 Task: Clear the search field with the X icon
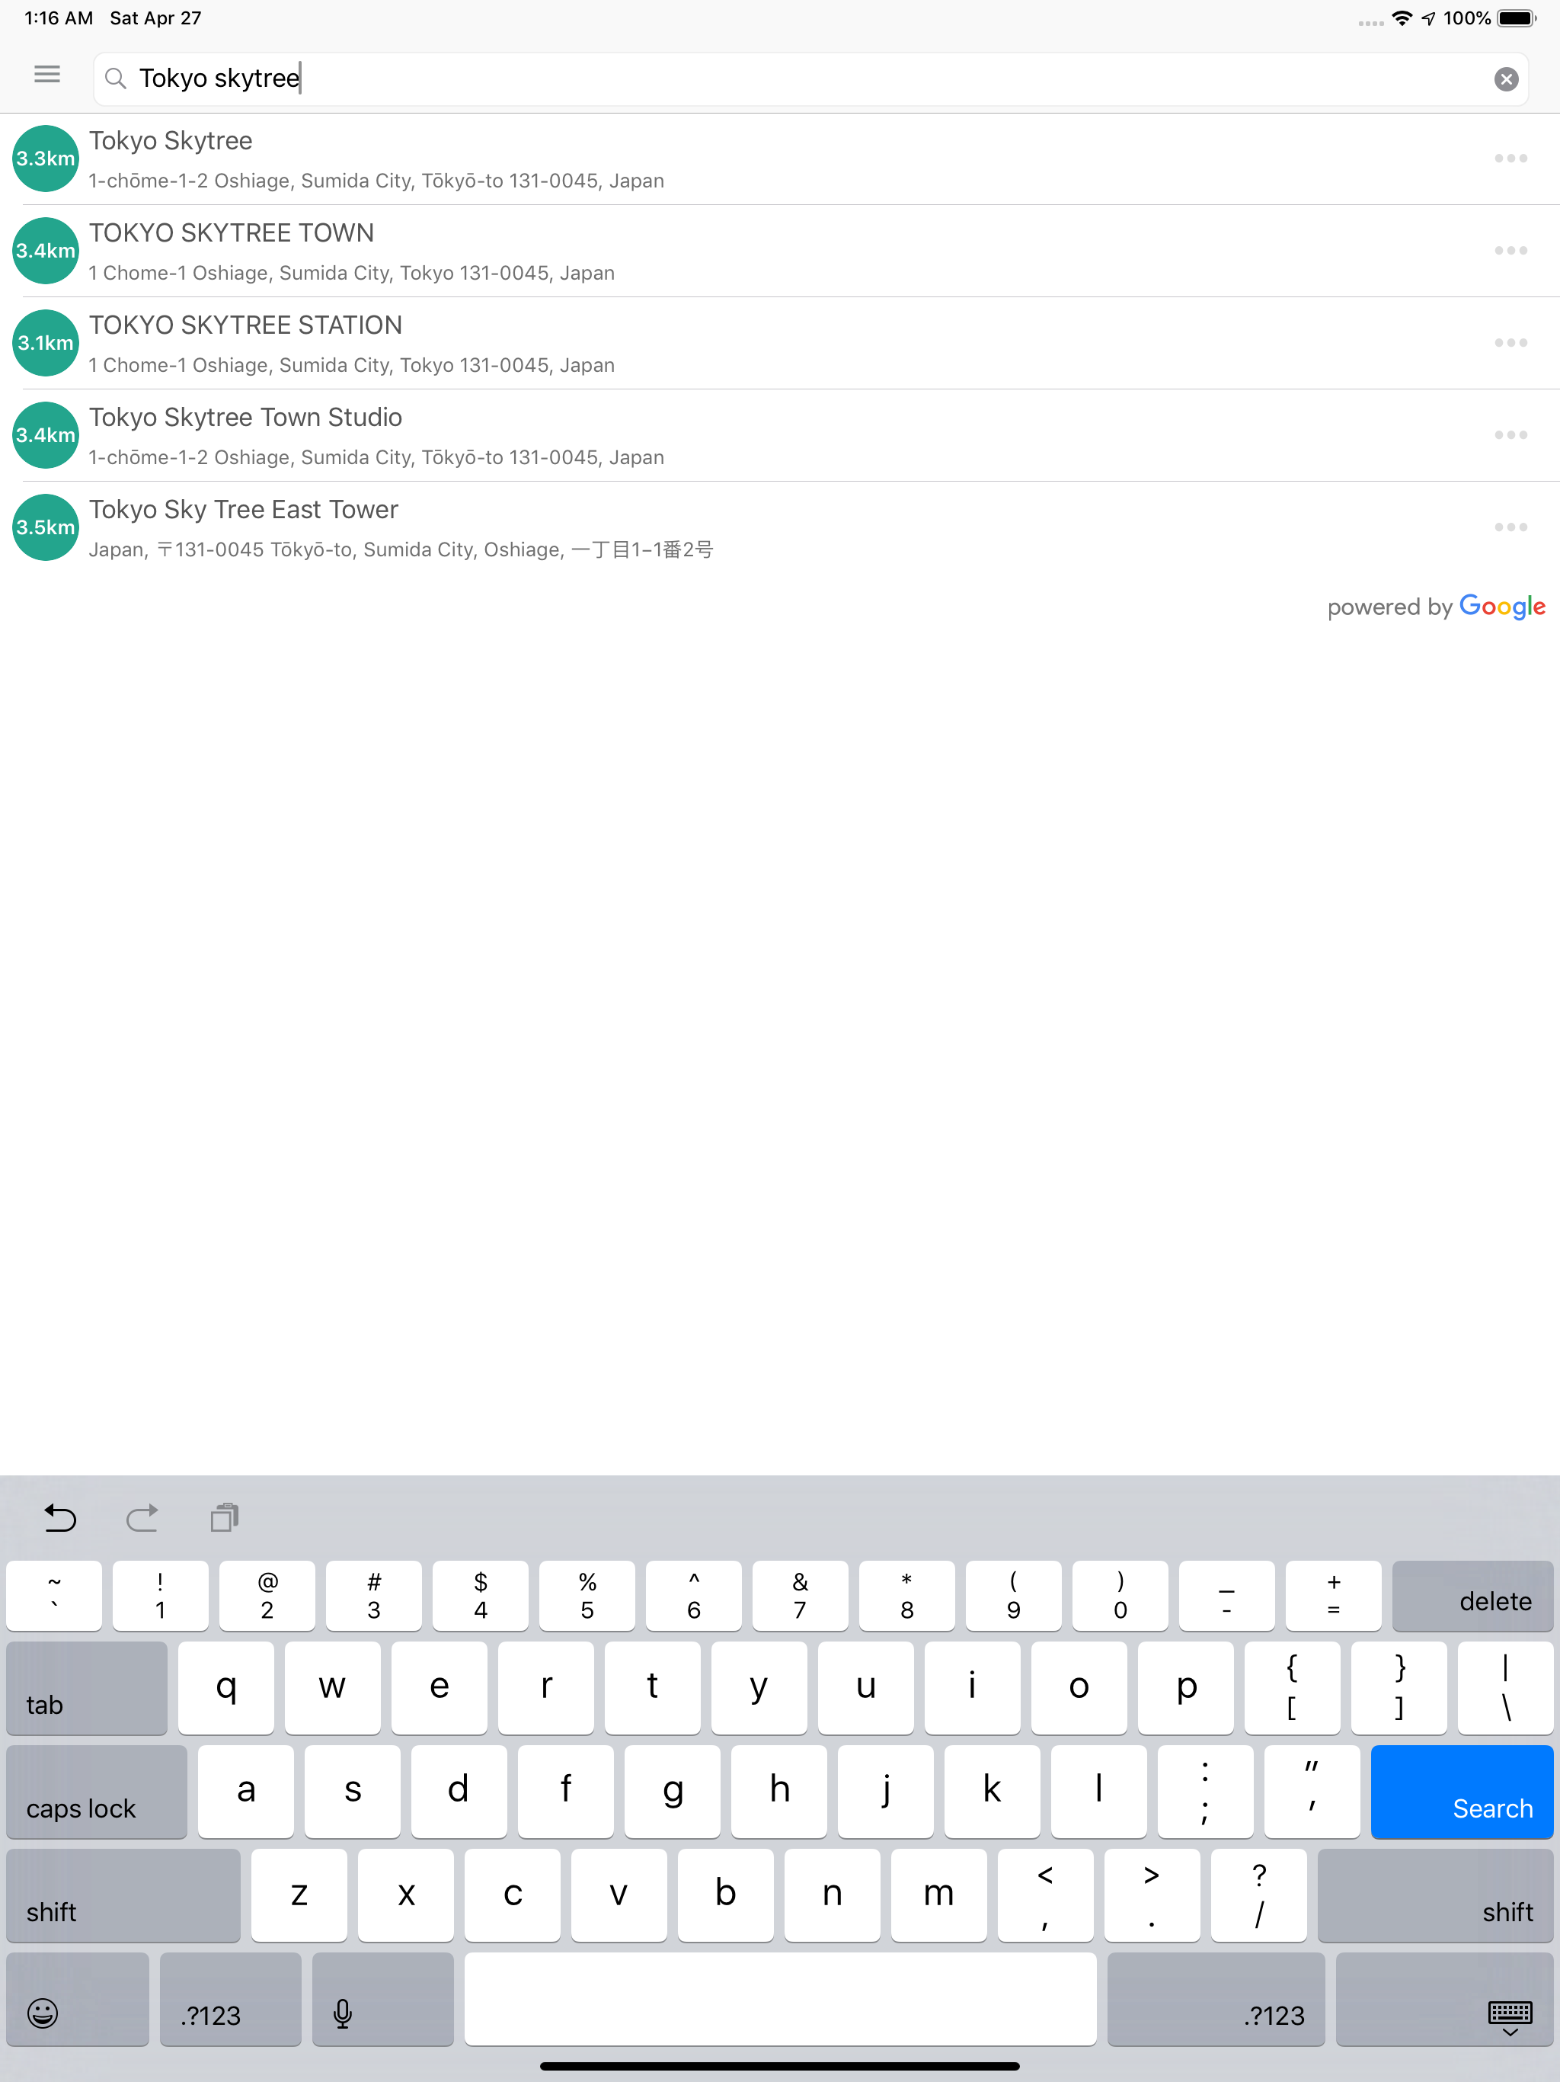point(1507,78)
